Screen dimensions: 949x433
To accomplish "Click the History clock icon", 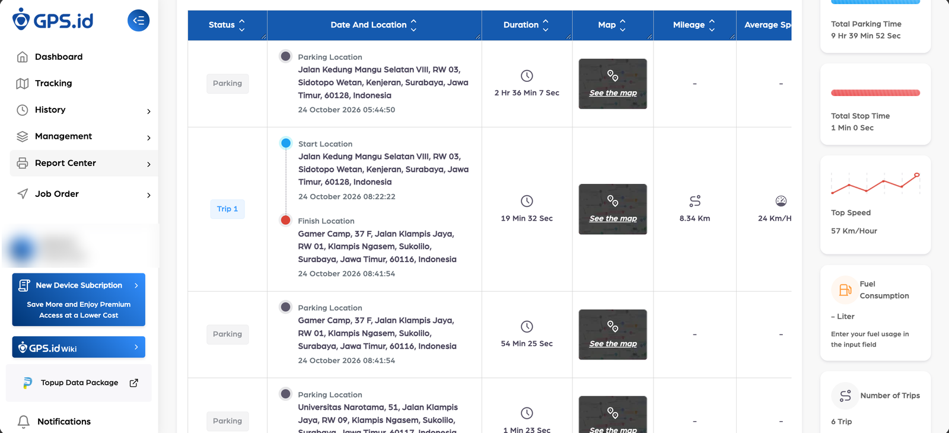I will (x=23, y=110).
